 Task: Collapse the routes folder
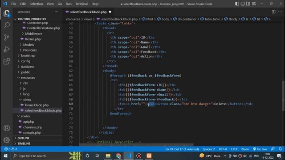(x=26, y=116)
